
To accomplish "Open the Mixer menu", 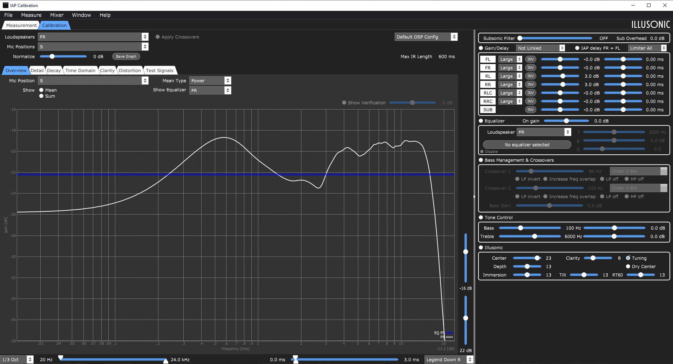I will pyautogui.click(x=57, y=15).
